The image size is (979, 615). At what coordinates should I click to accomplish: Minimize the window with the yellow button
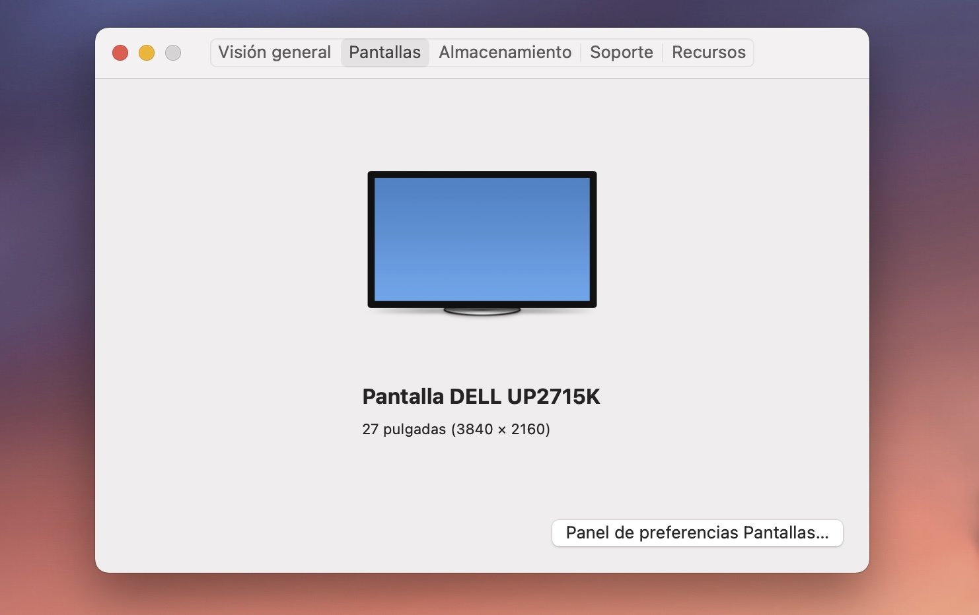[x=147, y=53]
